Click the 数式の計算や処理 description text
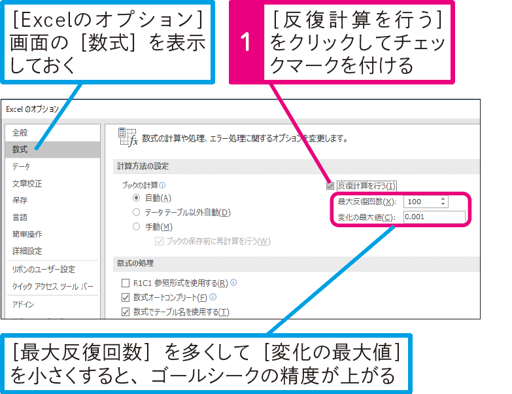The image size is (512, 394). 245,139
